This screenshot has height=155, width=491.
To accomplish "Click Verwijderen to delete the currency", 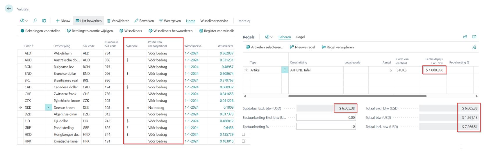I will click(x=118, y=21).
